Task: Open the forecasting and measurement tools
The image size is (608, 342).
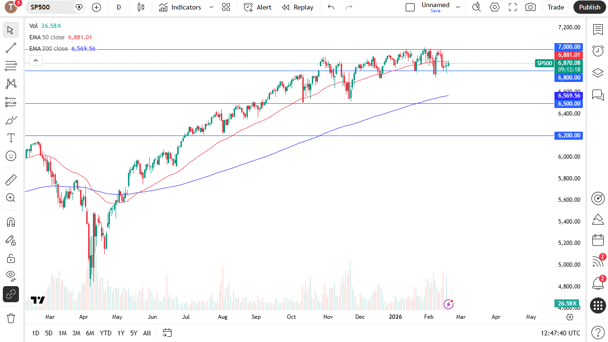Action: tap(11, 102)
